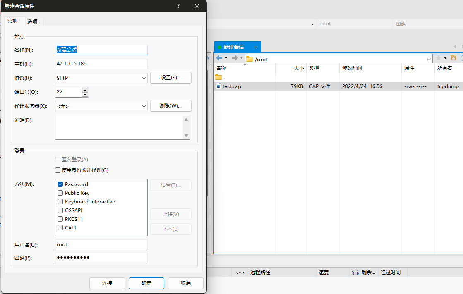463x294 pixels.
Task: Click the forward navigation arrow icon
Action: (234, 58)
